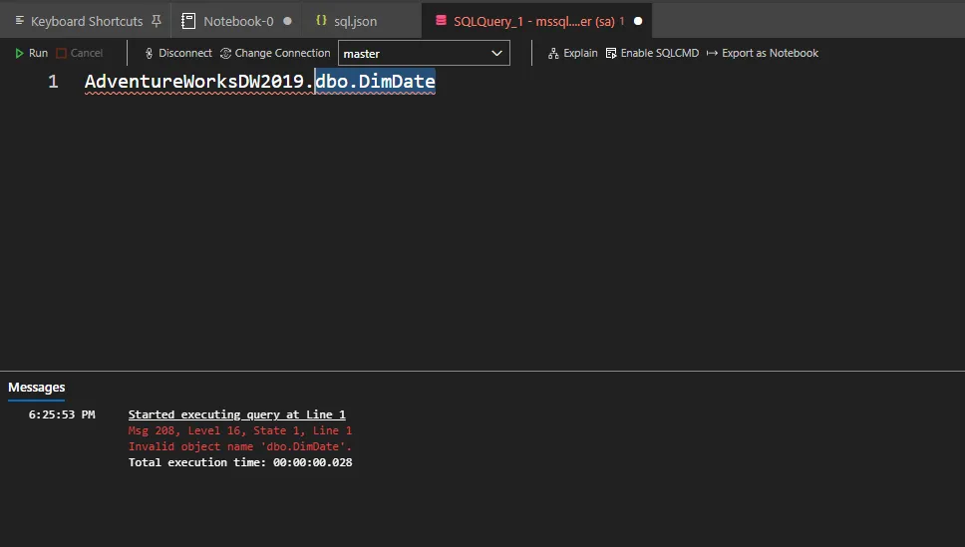Click the Invalid object name error message
This screenshot has height=547, width=965.
tap(240, 446)
